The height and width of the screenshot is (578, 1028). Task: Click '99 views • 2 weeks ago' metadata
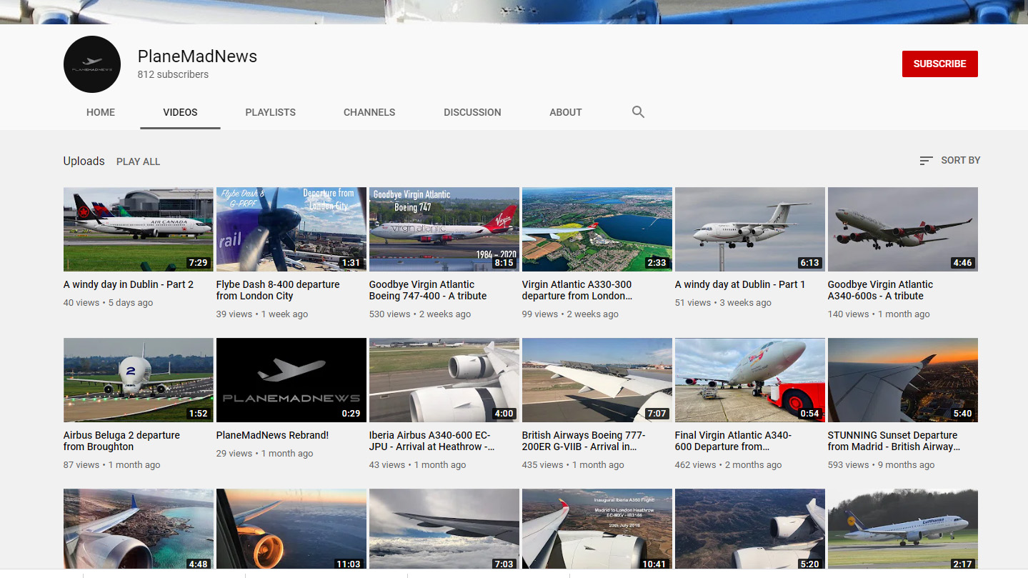pos(570,314)
